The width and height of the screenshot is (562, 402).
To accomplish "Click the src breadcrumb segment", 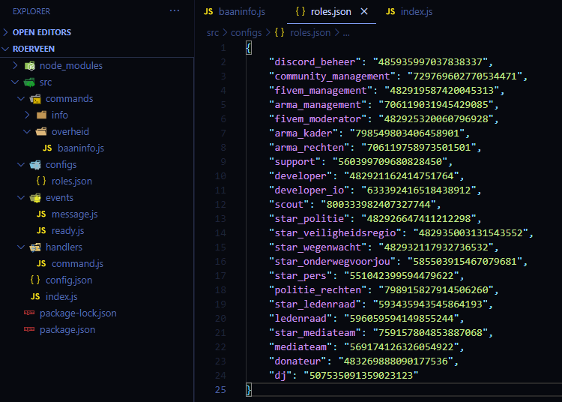I will pyautogui.click(x=214, y=33).
